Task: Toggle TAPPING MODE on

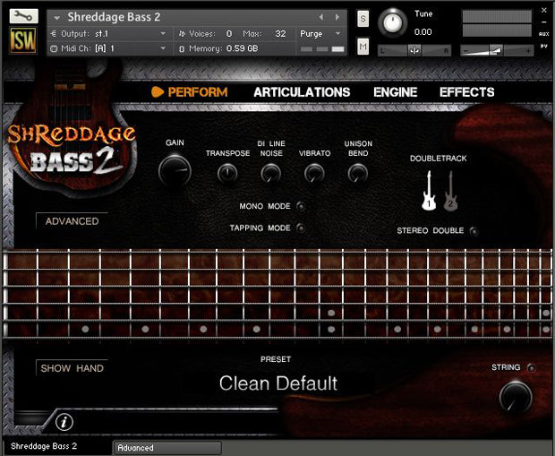Action: point(301,228)
